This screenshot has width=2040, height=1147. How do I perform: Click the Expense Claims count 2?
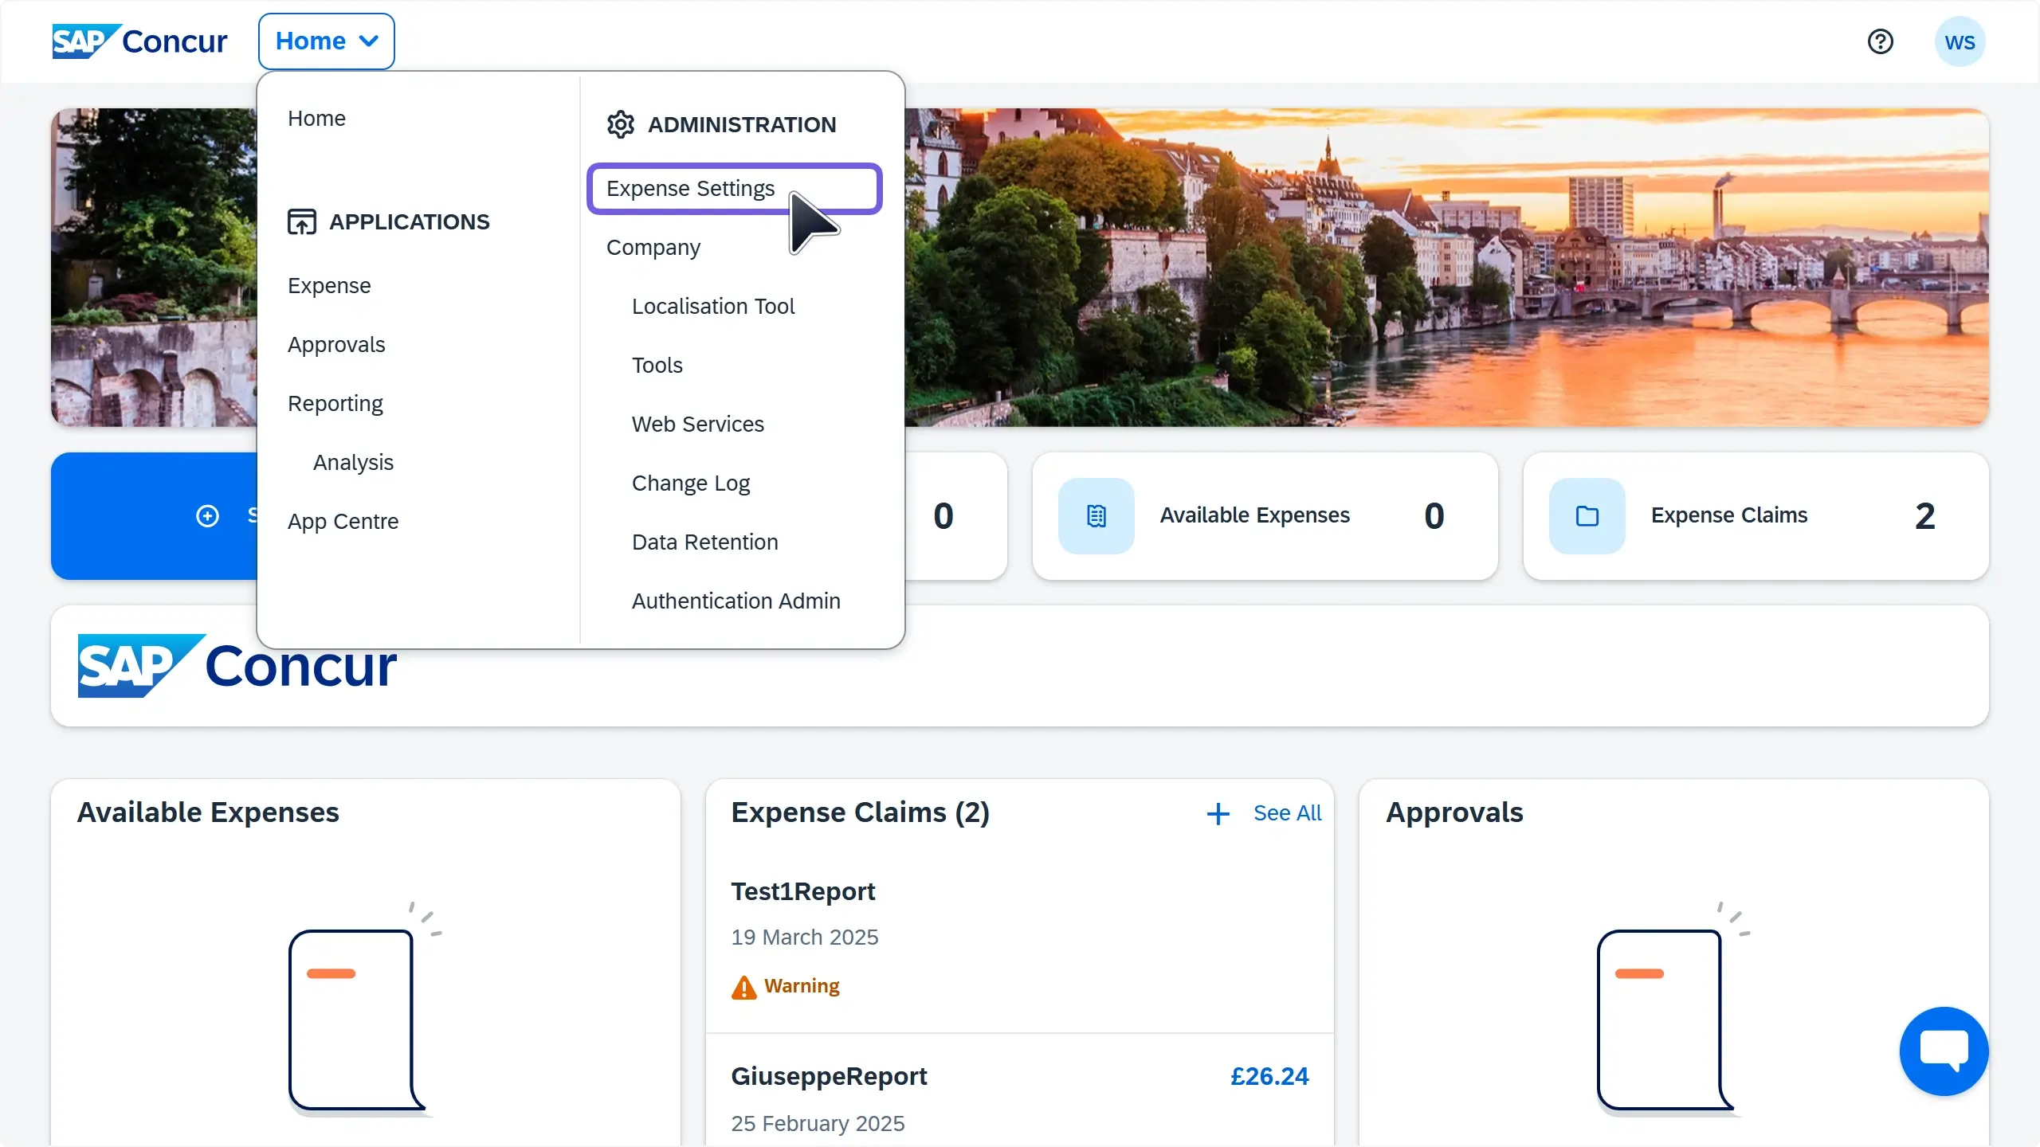1925,516
